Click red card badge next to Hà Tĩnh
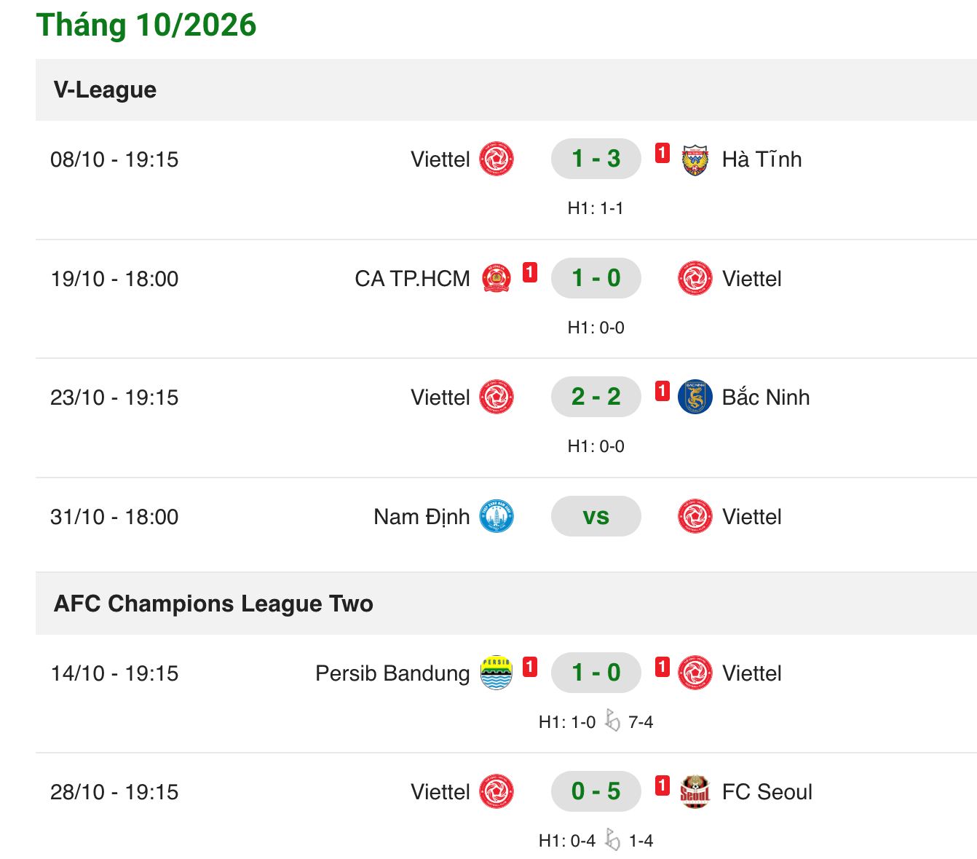977x859 pixels. [662, 153]
